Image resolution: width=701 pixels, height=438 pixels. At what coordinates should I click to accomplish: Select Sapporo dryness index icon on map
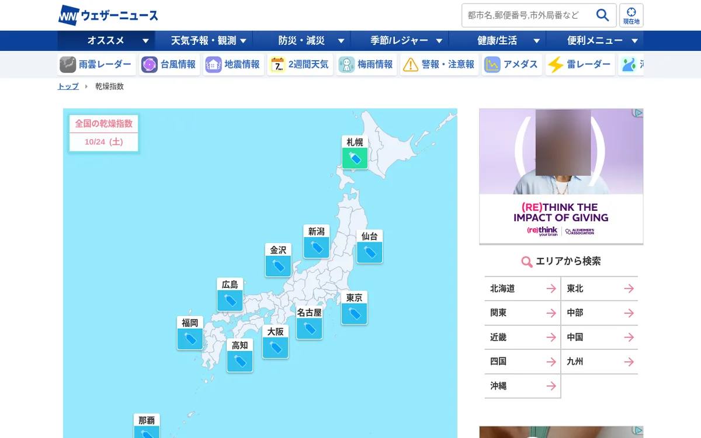tap(355, 158)
